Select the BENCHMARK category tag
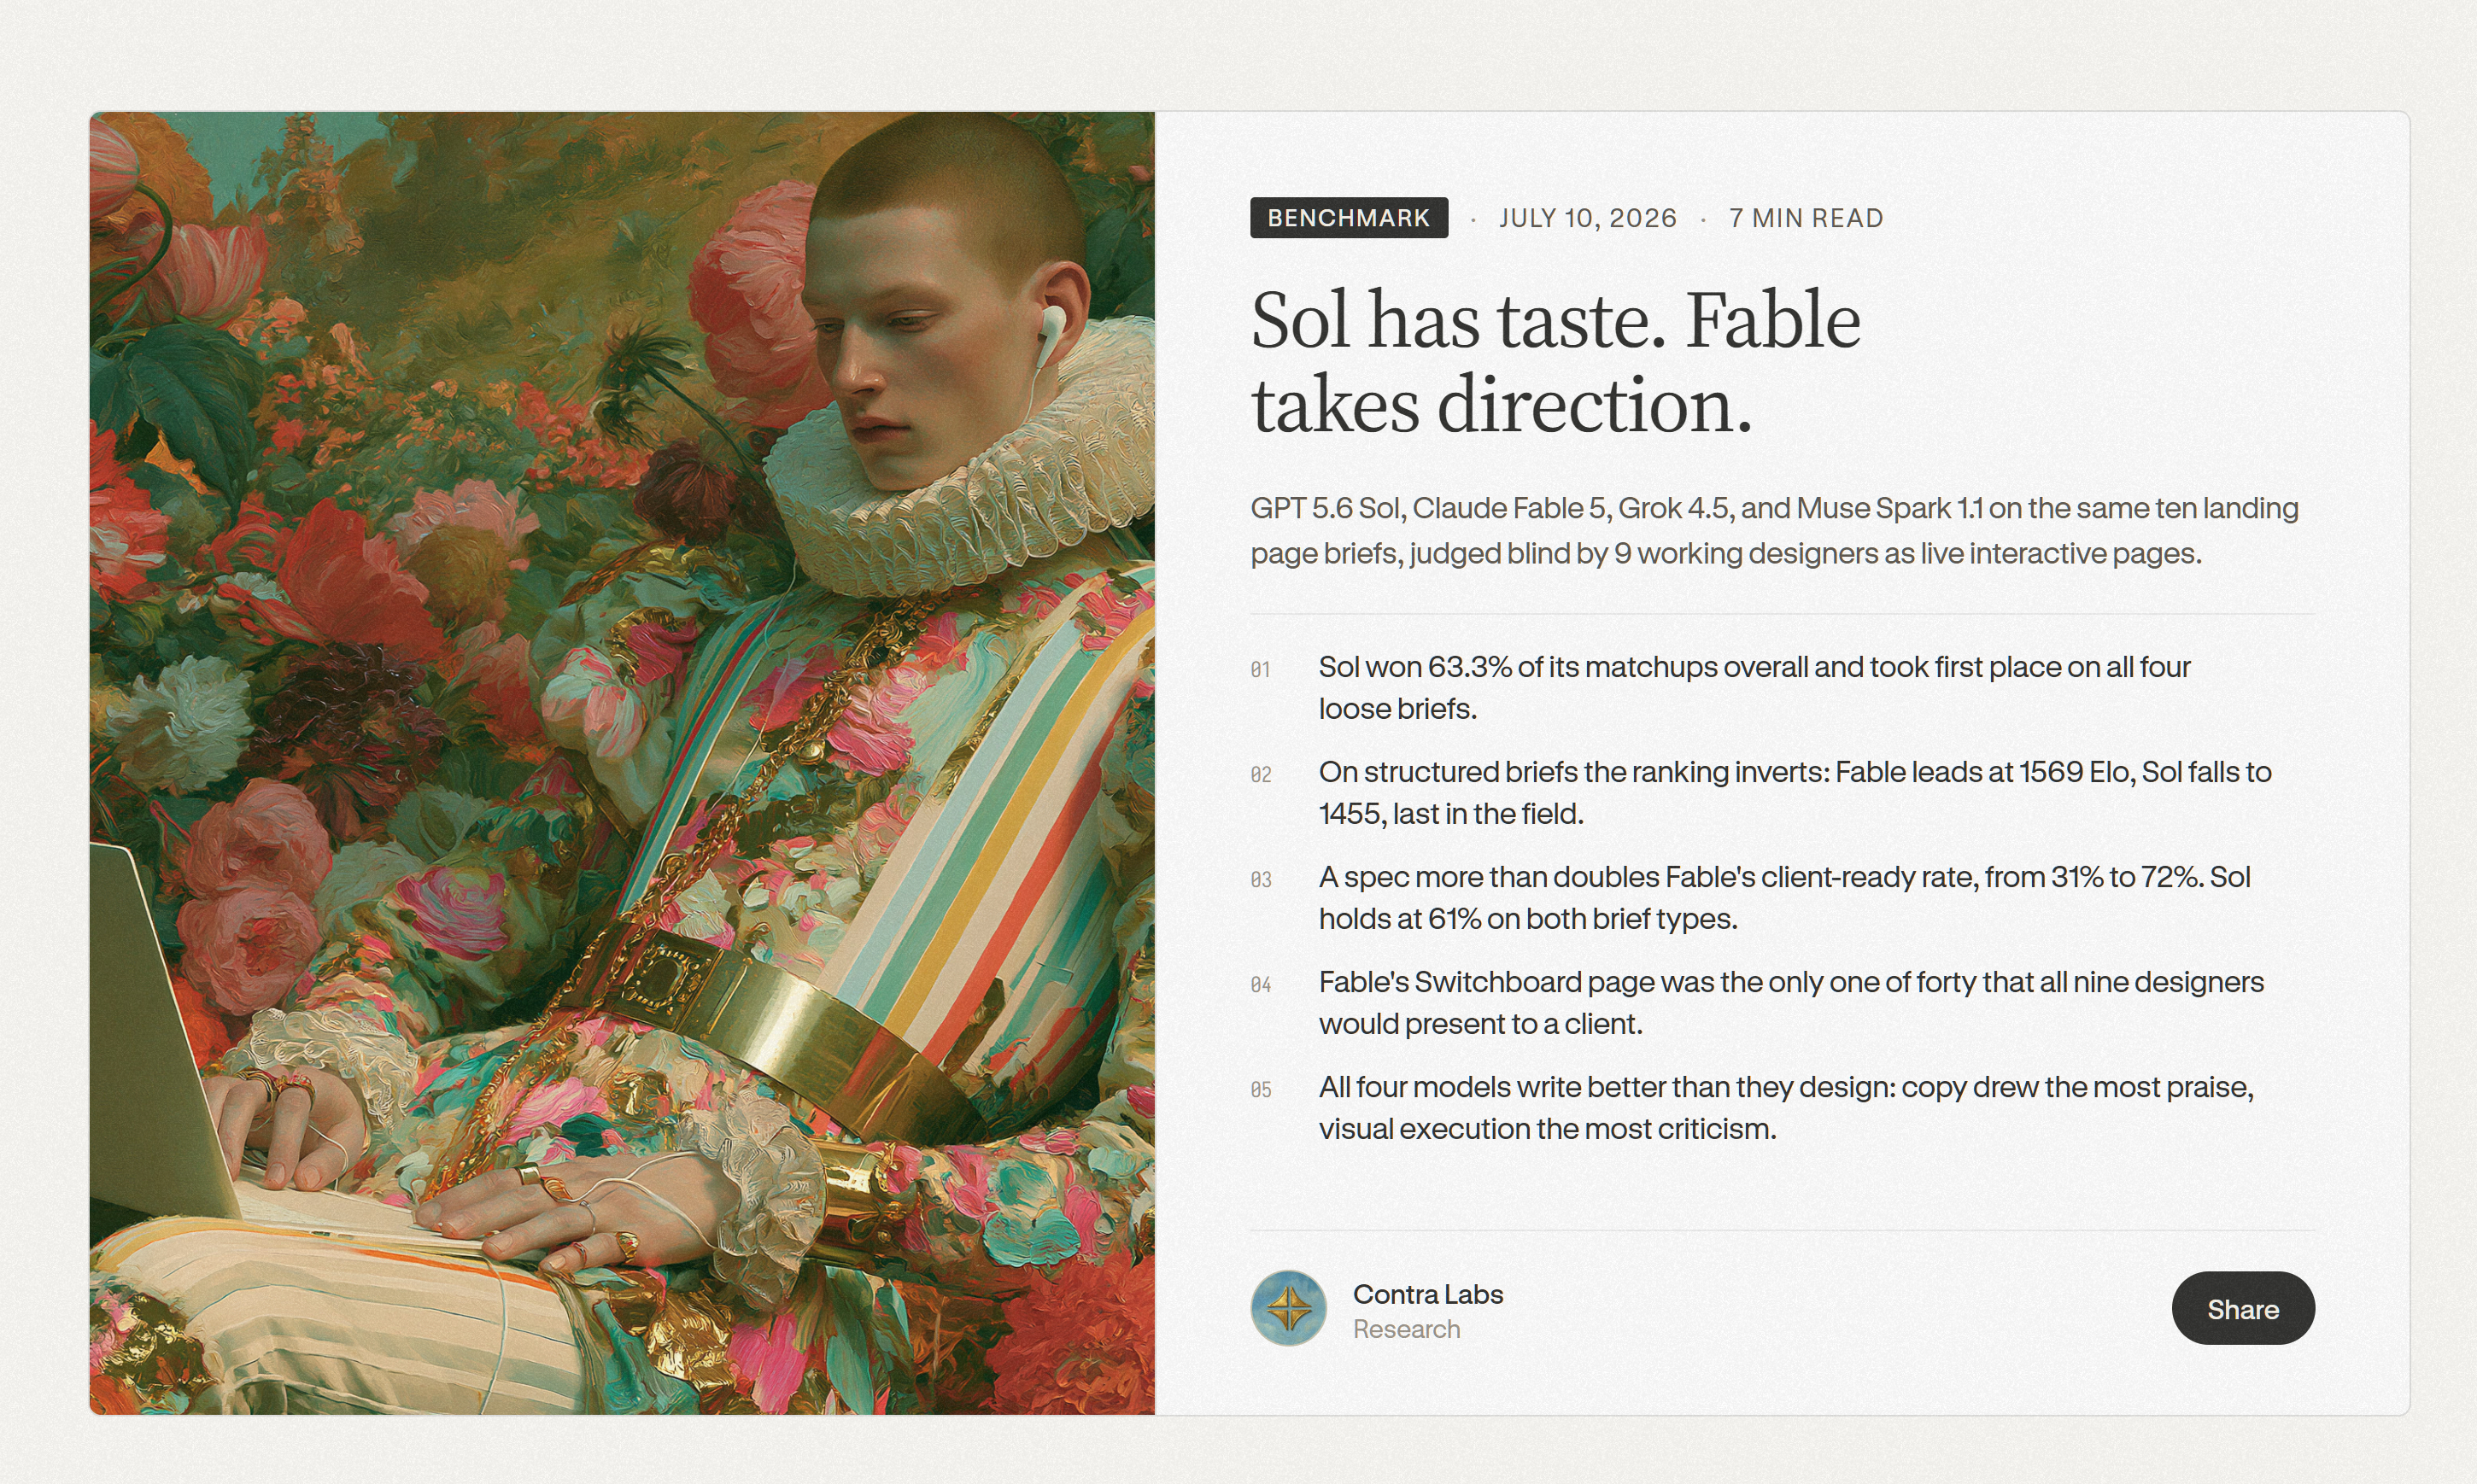Image resolution: width=2477 pixels, height=1484 pixels. coord(1349,218)
